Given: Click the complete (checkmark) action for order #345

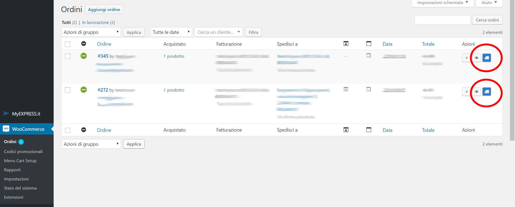Looking at the screenshot, I should point(466,58).
